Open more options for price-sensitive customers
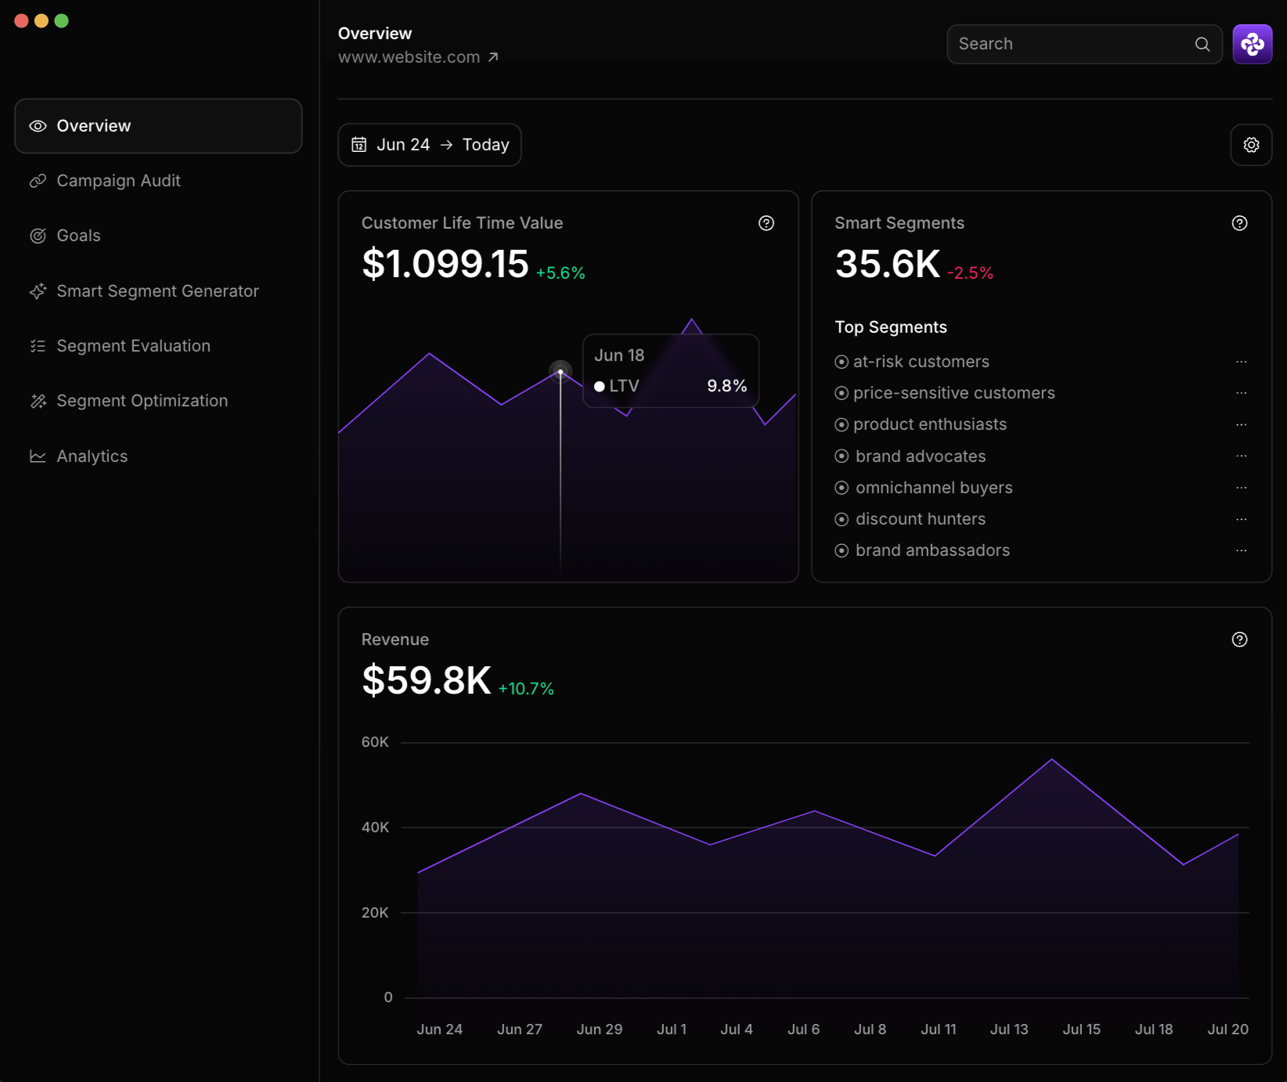 1242,393
